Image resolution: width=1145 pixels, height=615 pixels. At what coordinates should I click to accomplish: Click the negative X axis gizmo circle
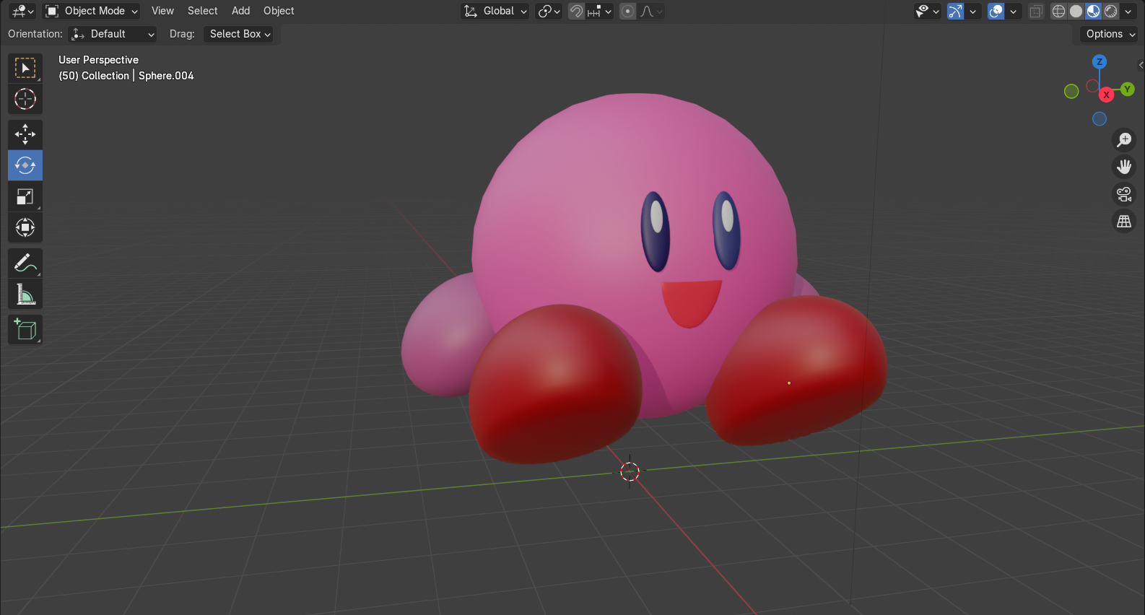1092,85
